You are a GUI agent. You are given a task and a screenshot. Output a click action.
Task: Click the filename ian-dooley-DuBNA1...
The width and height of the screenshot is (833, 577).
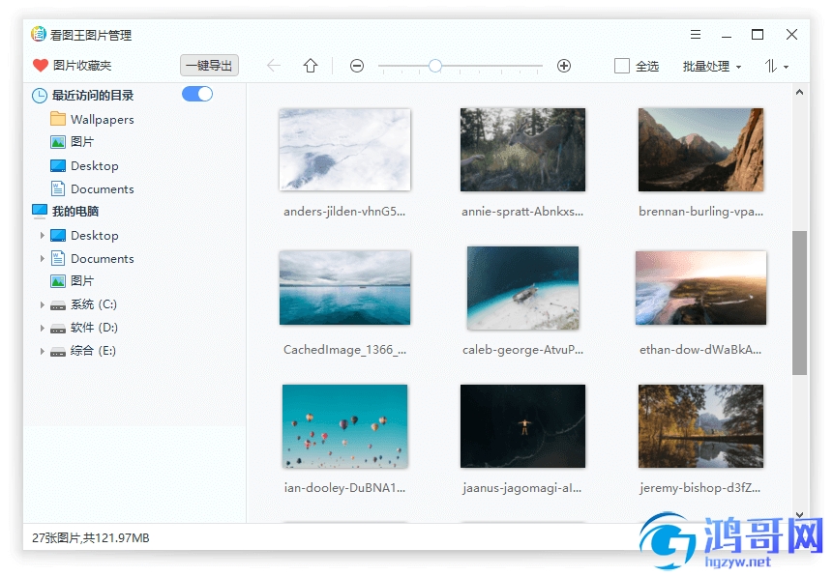click(x=344, y=488)
